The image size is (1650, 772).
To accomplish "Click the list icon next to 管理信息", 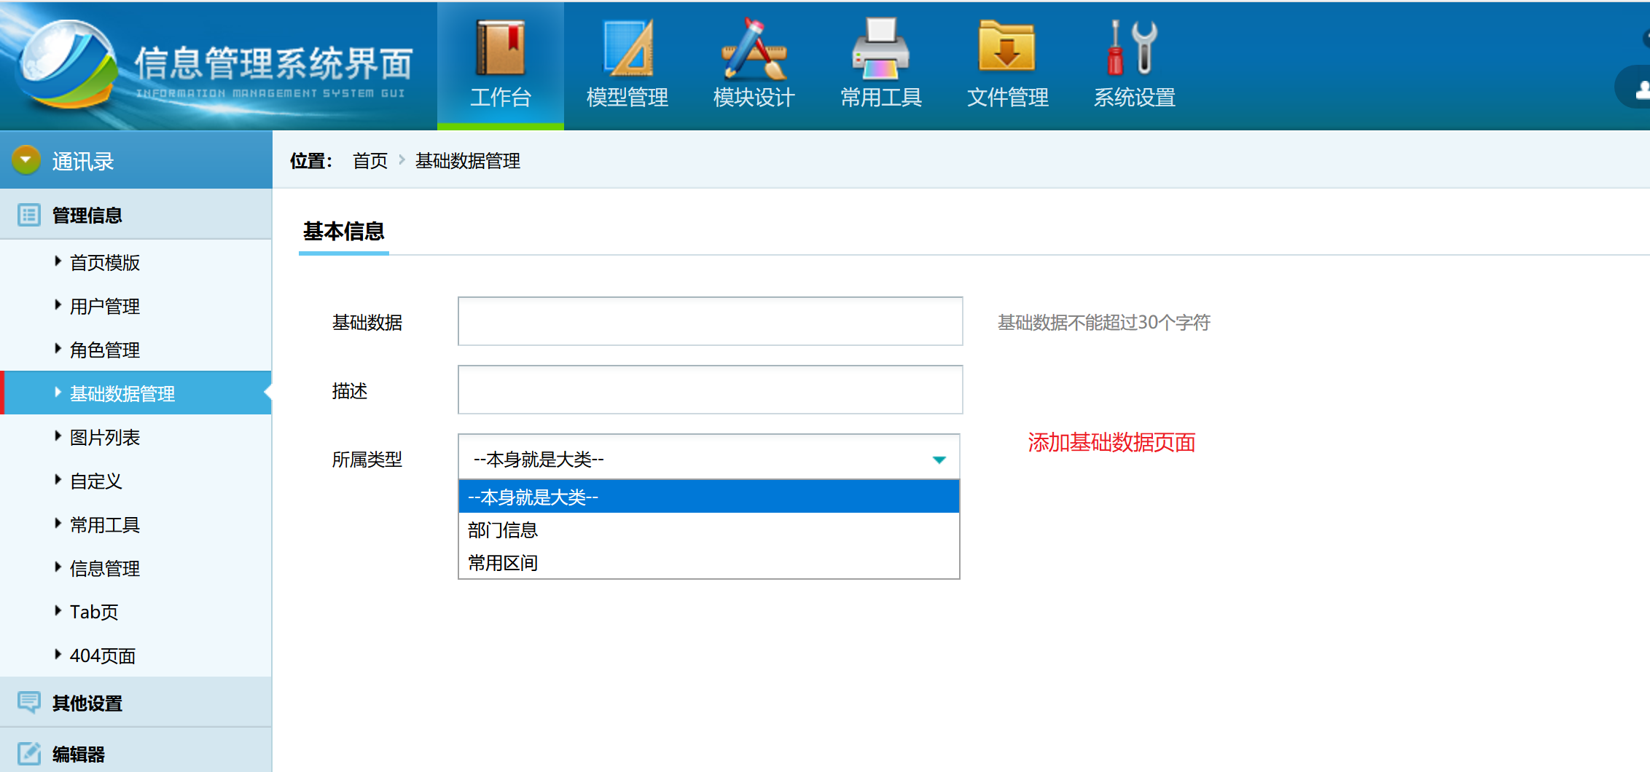I will (x=29, y=215).
